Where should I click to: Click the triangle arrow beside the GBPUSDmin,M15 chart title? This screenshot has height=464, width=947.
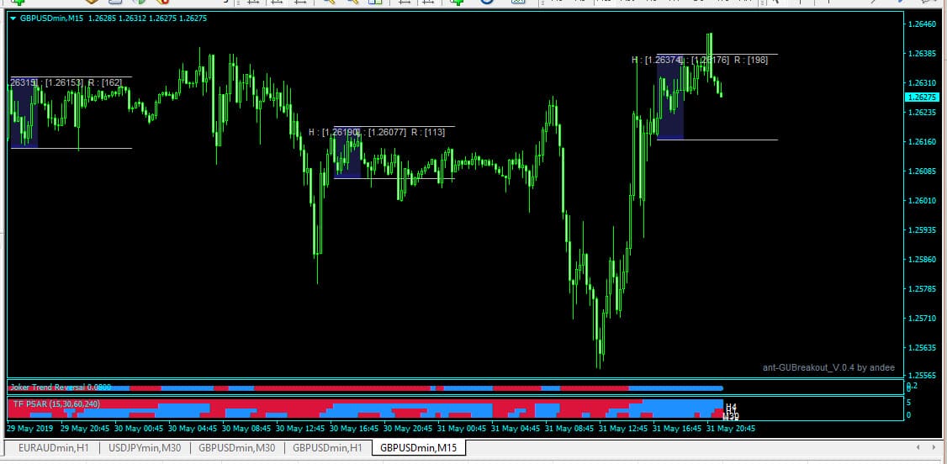[x=13, y=18]
